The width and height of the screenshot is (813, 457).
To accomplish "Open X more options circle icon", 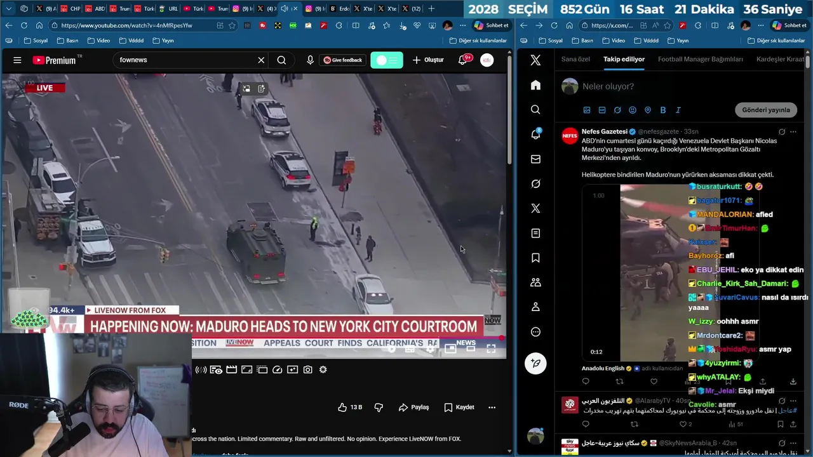I will coord(535,332).
